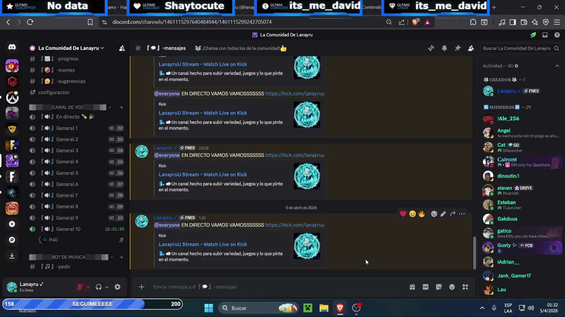Open output device dropdown next to headphones
The width and height of the screenshot is (565, 317).
click(x=106, y=287)
